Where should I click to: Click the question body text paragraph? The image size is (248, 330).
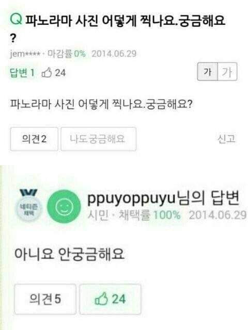(101, 104)
